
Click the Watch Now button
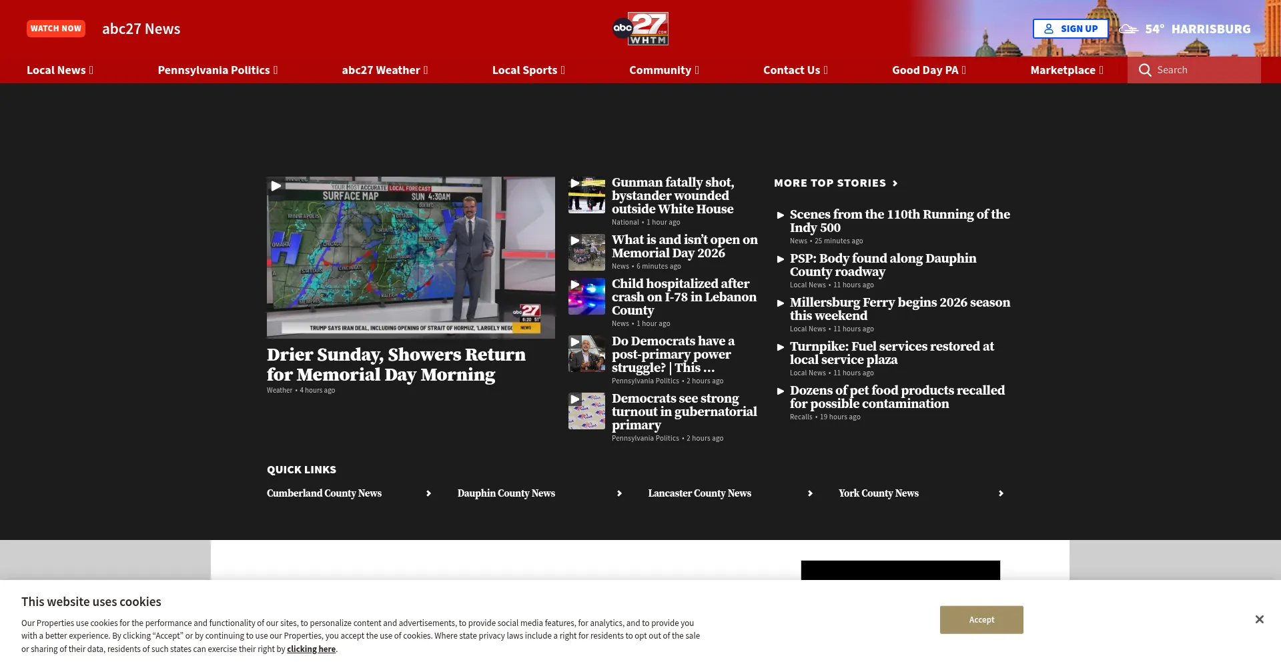click(x=56, y=29)
